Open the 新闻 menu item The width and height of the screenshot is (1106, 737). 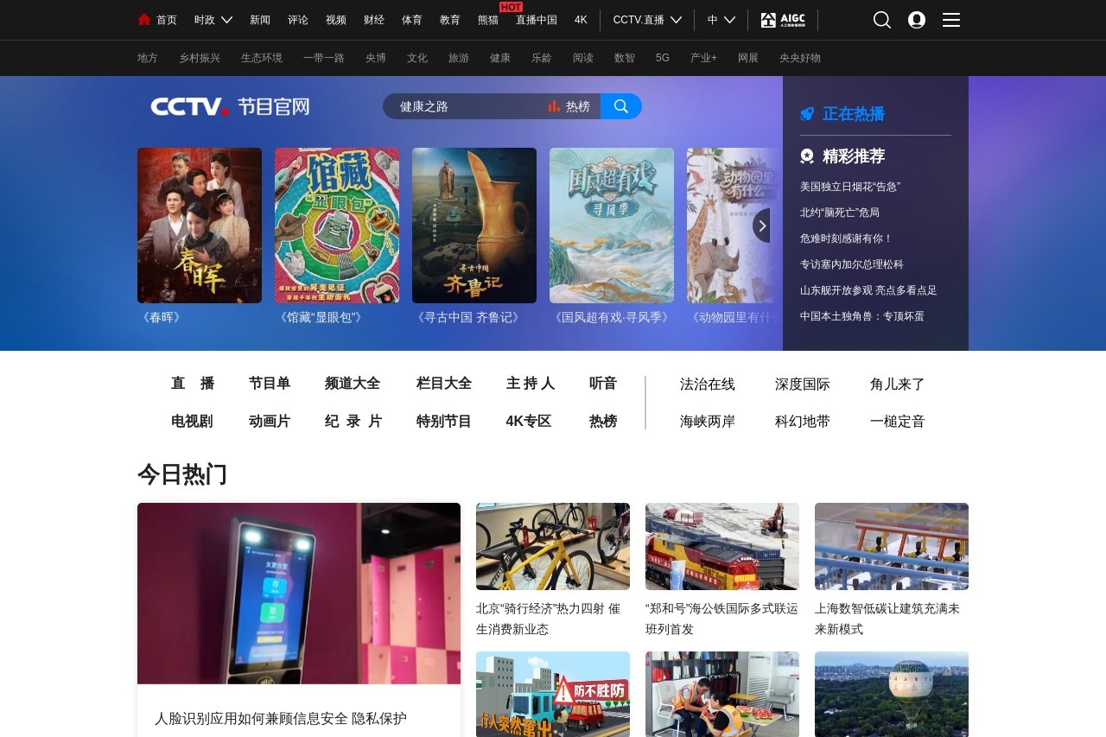coord(260,20)
